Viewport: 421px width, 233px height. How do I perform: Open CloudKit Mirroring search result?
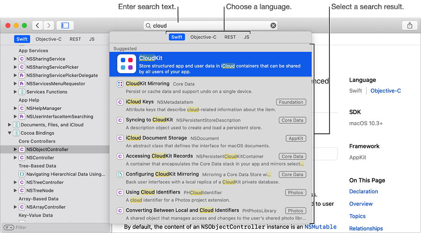[x=210, y=87]
